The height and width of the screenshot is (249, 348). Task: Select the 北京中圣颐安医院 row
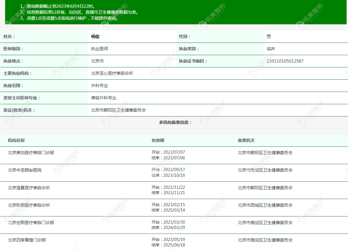point(174,173)
